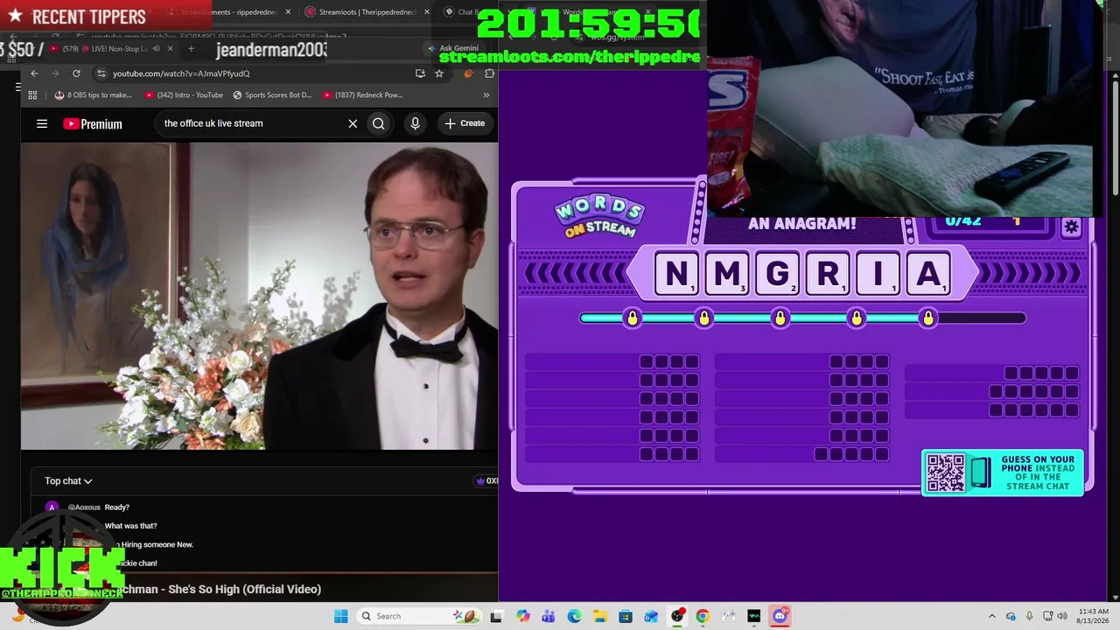Bookmark this page with the star
The width and height of the screenshot is (1120, 630).
click(x=439, y=73)
